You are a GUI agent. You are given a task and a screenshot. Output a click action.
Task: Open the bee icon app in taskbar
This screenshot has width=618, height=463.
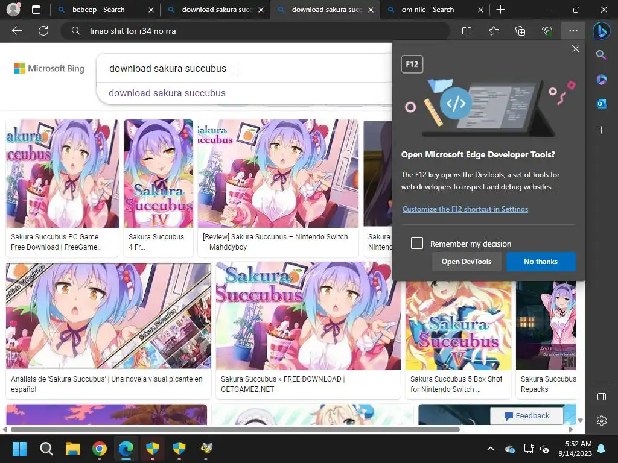[x=206, y=449]
